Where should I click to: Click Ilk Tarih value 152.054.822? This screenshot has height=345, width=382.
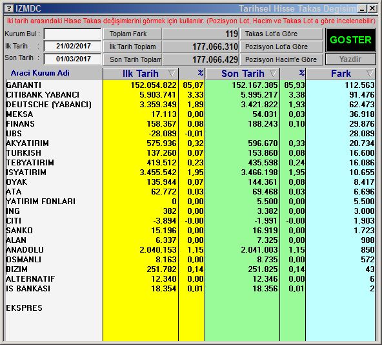(x=153, y=85)
